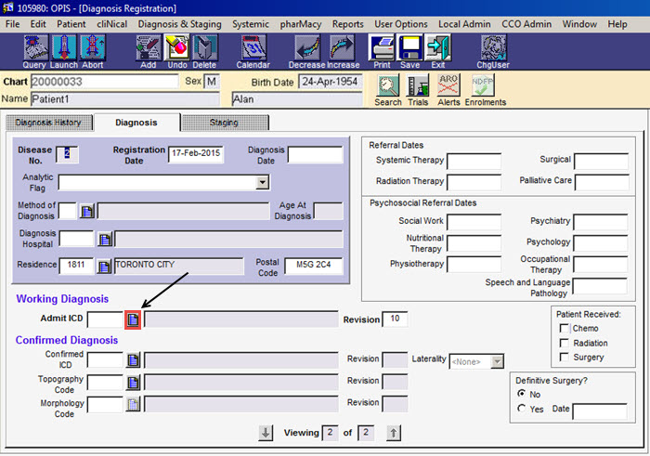Check the Radiation checkbox
This screenshot has width=650, height=456.
click(x=565, y=343)
